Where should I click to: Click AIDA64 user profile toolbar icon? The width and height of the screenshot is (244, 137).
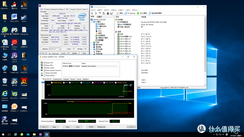click(x=108, y=13)
